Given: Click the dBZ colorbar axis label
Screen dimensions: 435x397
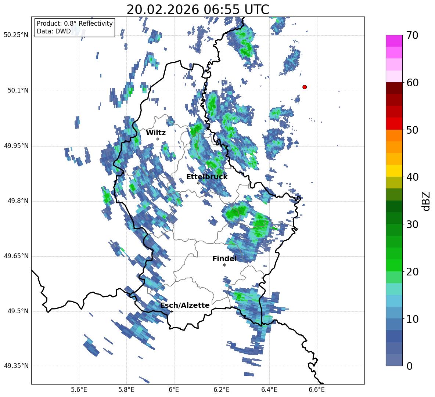Looking at the screenshot, I should (426, 201).
